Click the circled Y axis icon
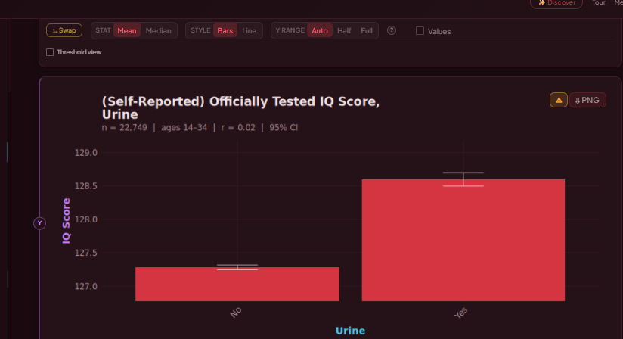 click(40, 223)
